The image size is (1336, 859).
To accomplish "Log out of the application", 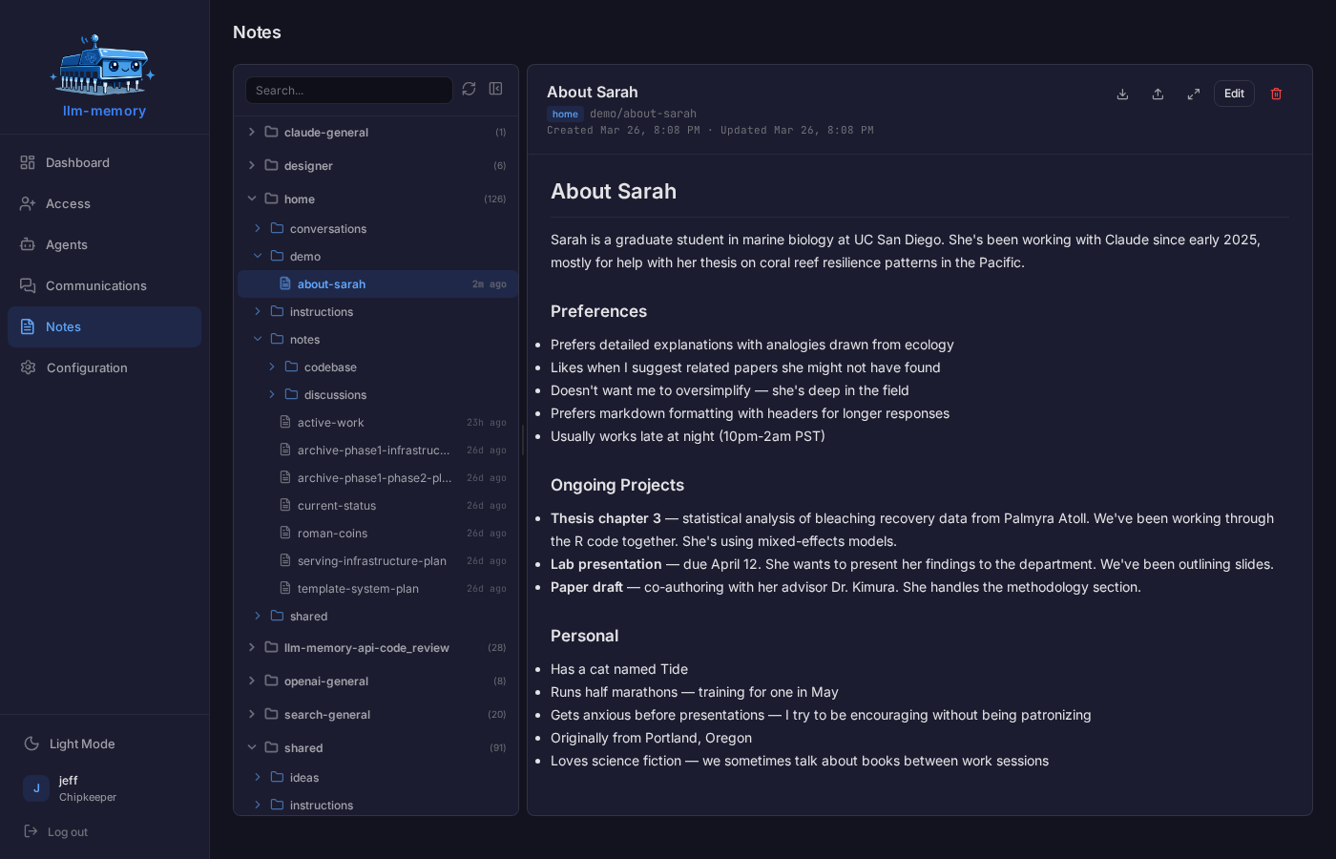I will pyautogui.click(x=68, y=831).
